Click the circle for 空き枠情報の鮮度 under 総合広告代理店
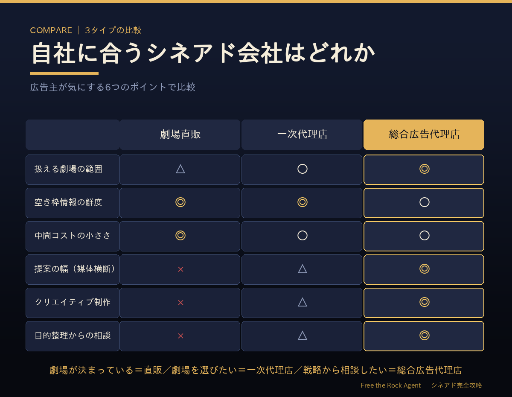This screenshot has height=397, width=512. tap(424, 202)
